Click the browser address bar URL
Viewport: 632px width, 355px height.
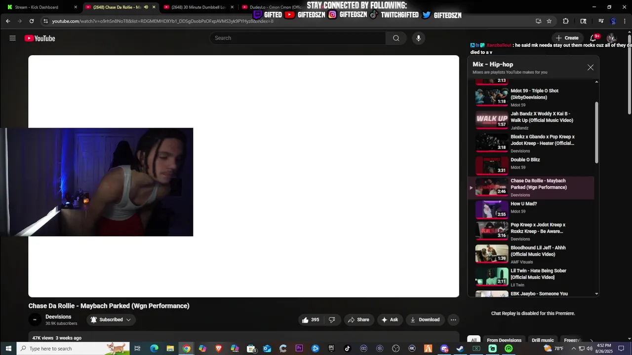(163, 21)
